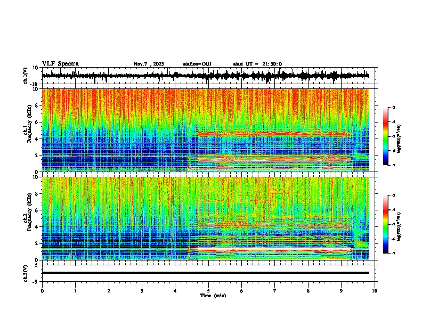The image size is (422, 326).
Task: Click the "station=OUI" header label
Action: click(197, 64)
